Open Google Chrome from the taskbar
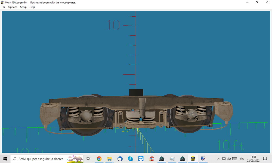Screen dimensions: 272x163 coord(99,159)
